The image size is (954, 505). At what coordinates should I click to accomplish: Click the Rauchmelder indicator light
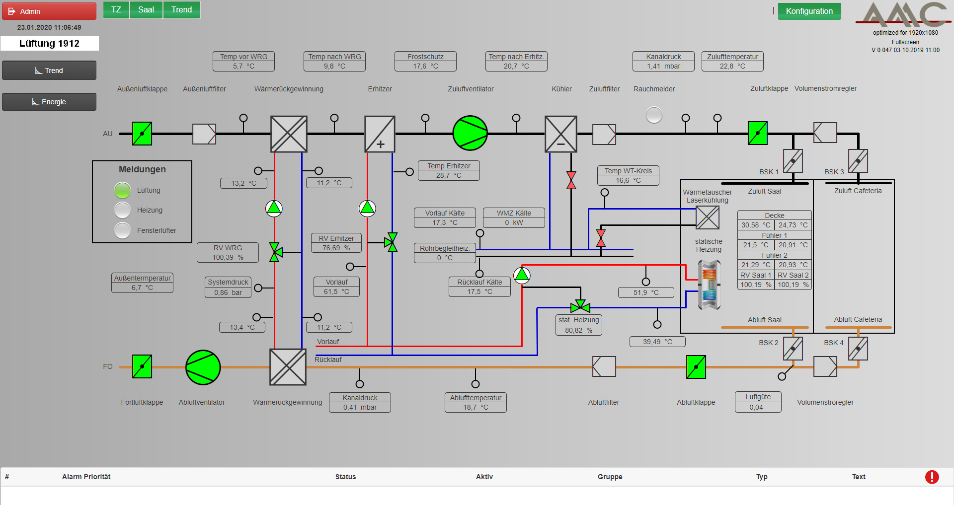pos(654,115)
